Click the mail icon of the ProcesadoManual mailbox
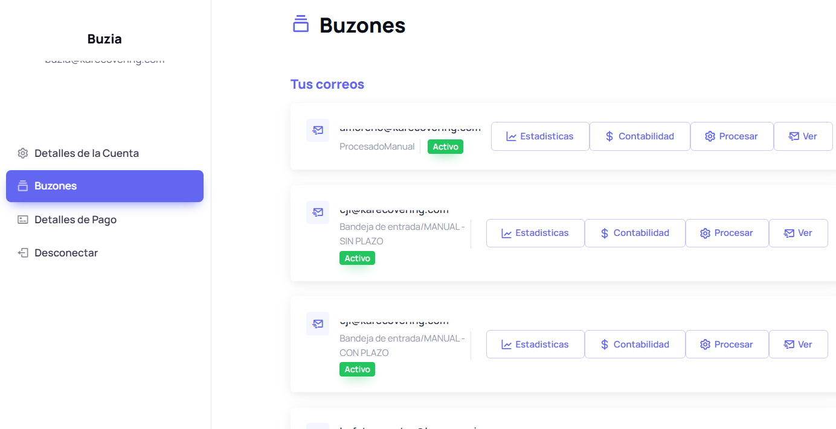This screenshot has height=429, width=836. (318, 130)
